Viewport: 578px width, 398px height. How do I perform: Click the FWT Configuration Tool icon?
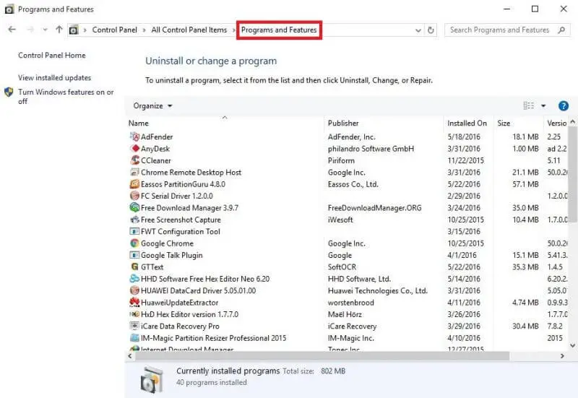click(x=134, y=231)
